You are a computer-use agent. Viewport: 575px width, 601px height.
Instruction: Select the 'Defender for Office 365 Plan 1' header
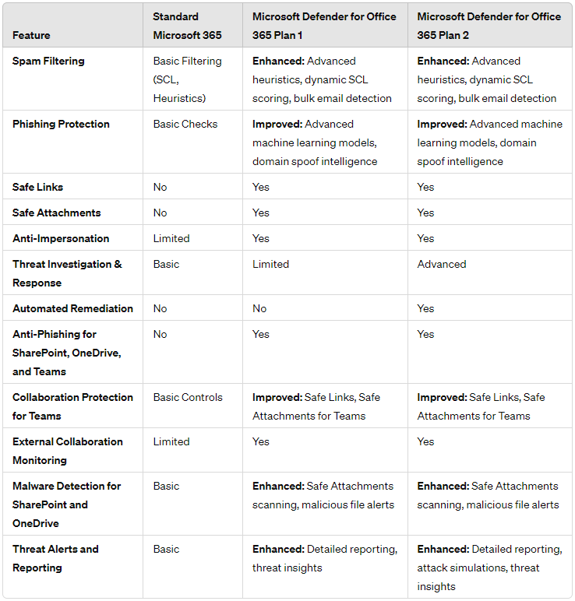point(324,26)
